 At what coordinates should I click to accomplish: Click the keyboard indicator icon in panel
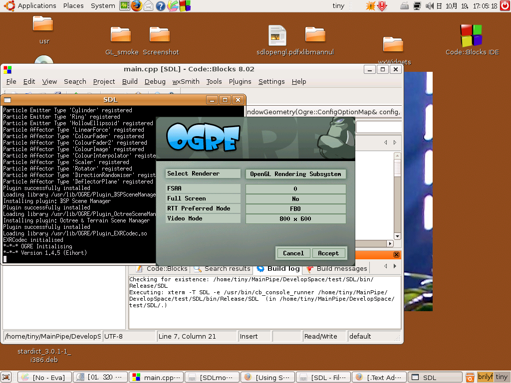(x=404, y=6)
